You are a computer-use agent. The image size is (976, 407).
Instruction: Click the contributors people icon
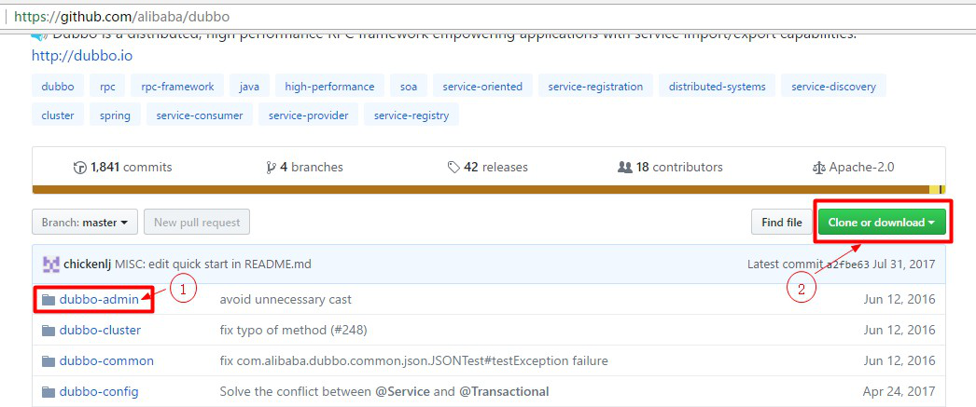click(625, 168)
